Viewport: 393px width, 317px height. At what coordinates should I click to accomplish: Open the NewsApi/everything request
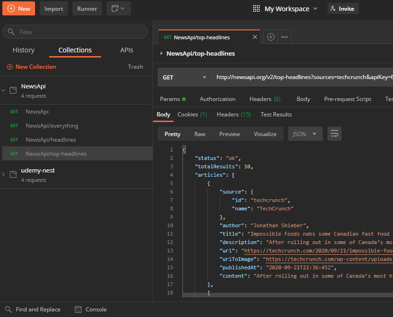pyautogui.click(x=76, y=125)
